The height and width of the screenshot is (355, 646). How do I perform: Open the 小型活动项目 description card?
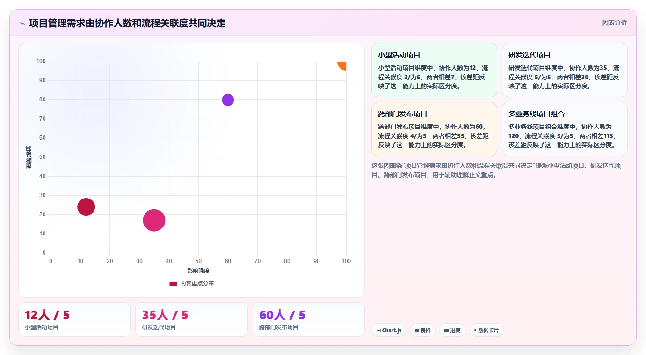(434, 70)
